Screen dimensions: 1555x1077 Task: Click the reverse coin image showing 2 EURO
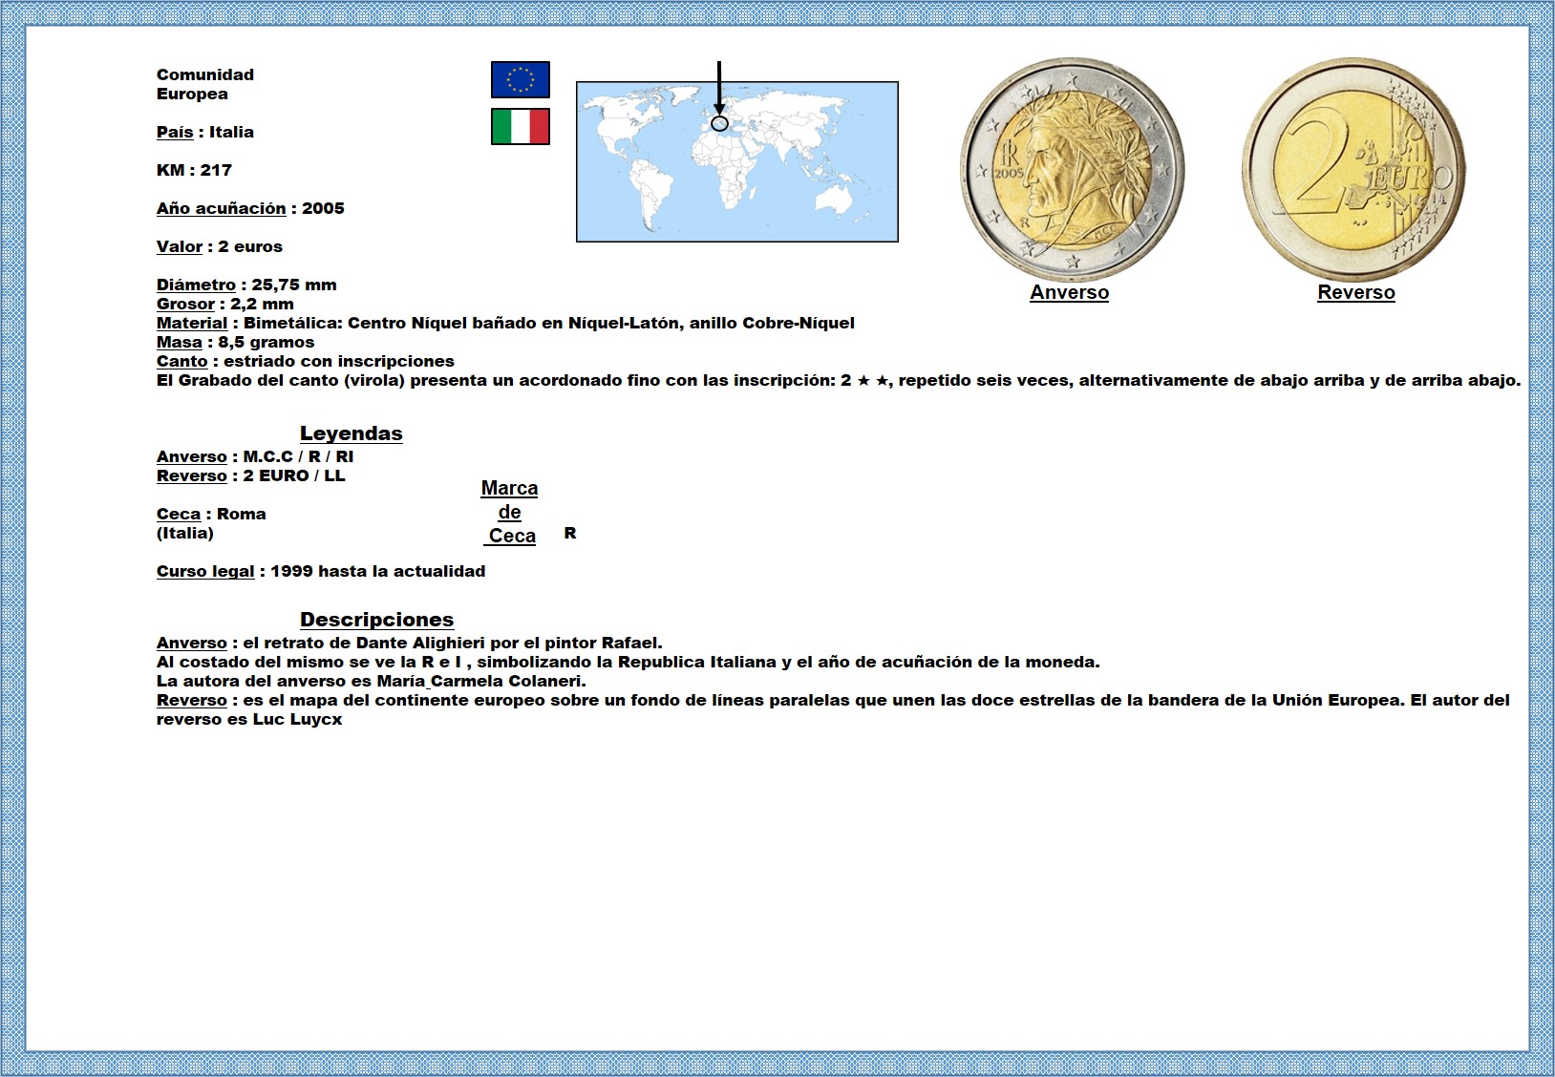[1354, 169]
